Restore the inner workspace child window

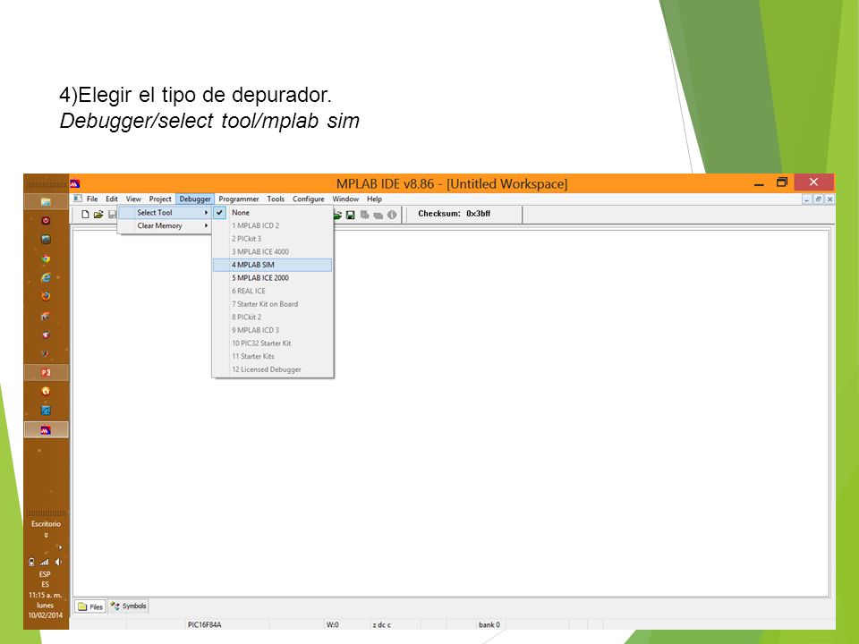pyautogui.click(x=819, y=199)
